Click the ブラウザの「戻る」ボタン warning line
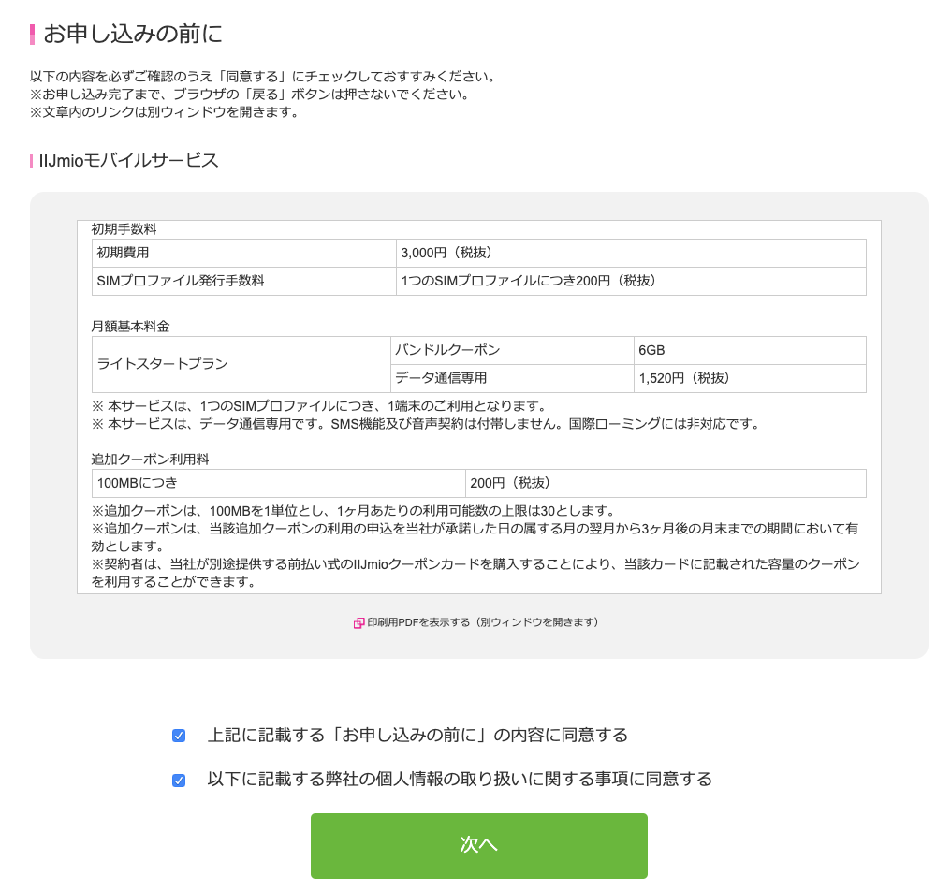 [x=251, y=95]
